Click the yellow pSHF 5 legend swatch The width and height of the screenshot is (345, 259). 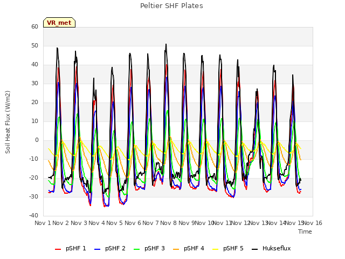(x=216, y=249)
